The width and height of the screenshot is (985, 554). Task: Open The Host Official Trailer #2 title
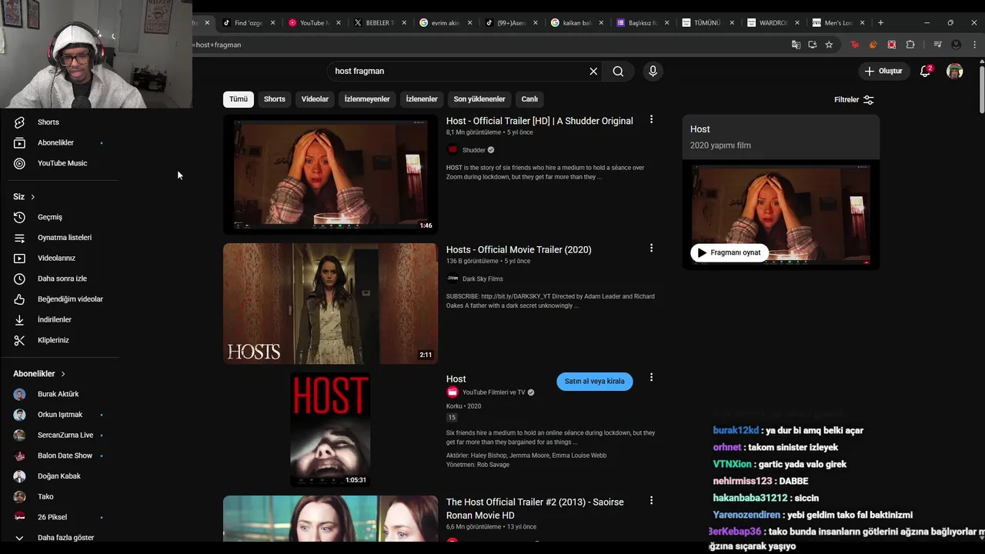pos(535,509)
